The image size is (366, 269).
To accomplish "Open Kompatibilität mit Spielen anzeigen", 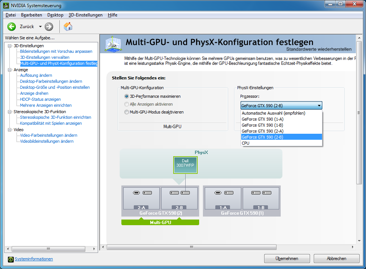I will click(51, 123).
